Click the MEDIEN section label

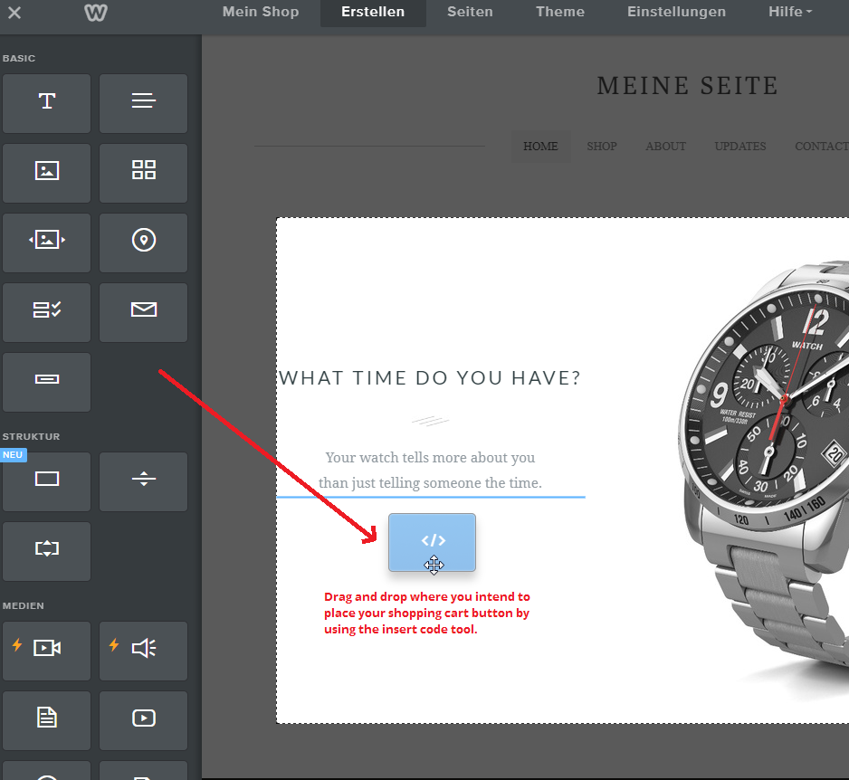tap(24, 605)
